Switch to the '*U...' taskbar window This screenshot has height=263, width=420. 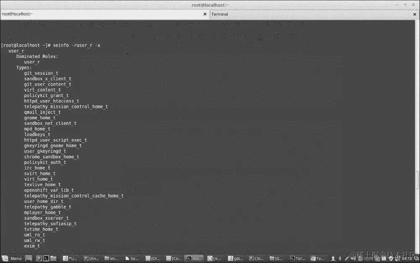pyautogui.click(x=70, y=258)
